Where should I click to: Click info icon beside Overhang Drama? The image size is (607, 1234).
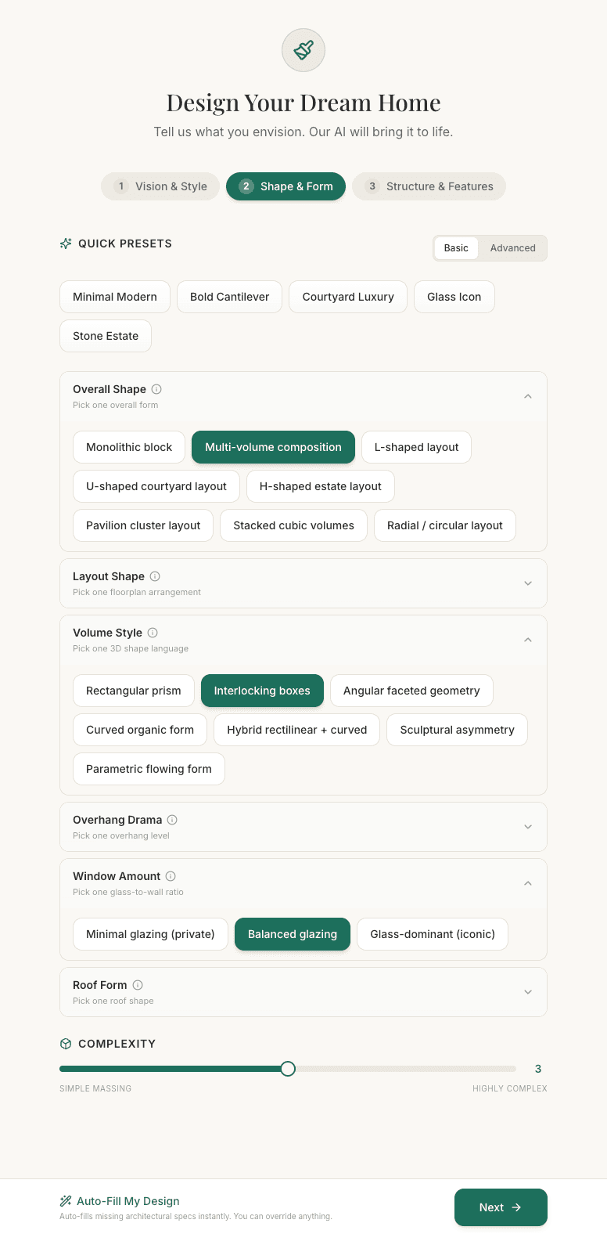coord(172,820)
